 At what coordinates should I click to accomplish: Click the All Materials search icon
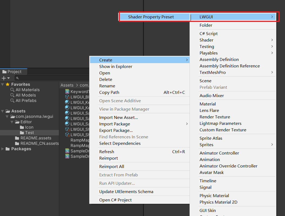point(12,90)
